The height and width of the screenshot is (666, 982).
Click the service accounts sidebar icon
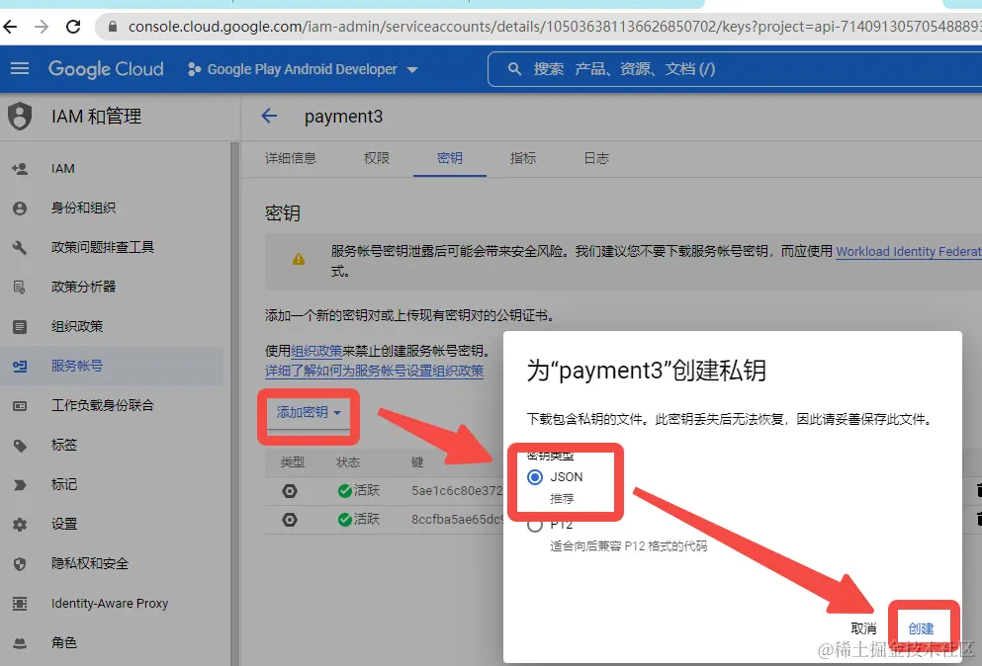tap(20, 366)
